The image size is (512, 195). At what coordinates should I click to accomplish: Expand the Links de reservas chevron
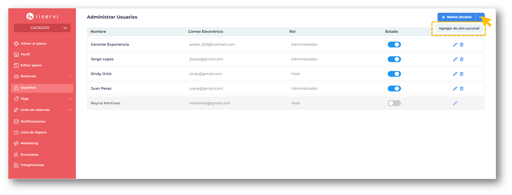point(70,110)
